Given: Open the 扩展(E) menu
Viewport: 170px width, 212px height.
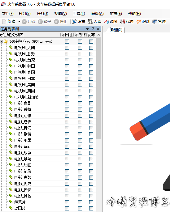Looking at the screenshot, I should pyautogui.click(x=116, y=14).
